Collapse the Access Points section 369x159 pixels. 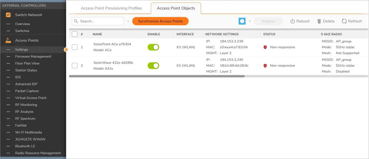(x=27, y=40)
